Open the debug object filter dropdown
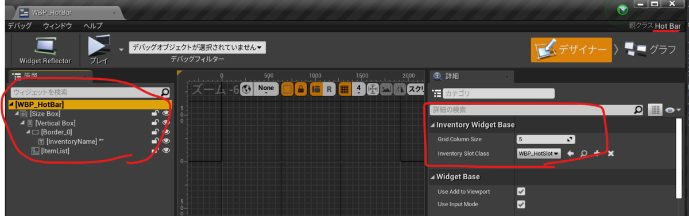Screen dimensions: 689x216 point(198,47)
